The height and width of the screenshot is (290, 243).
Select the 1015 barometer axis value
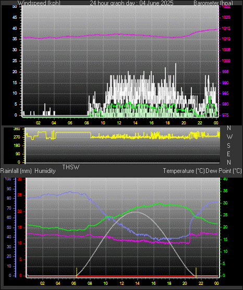point(226,29)
